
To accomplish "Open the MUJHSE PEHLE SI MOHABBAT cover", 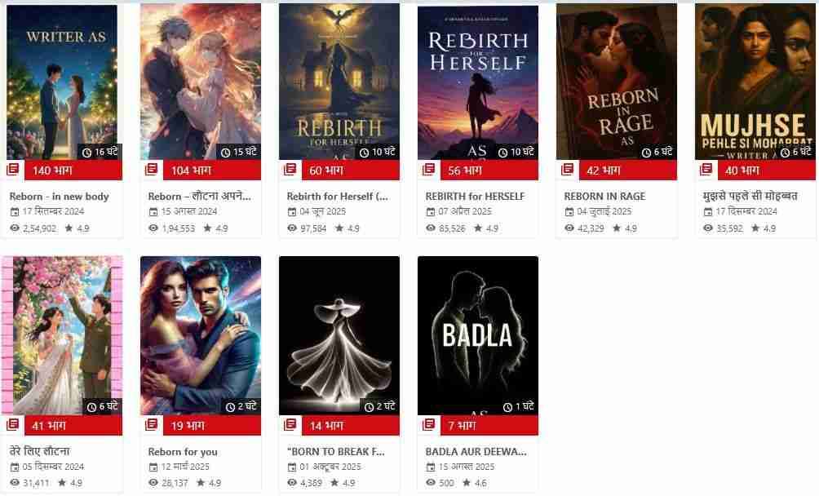I will (x=755, y=82).
